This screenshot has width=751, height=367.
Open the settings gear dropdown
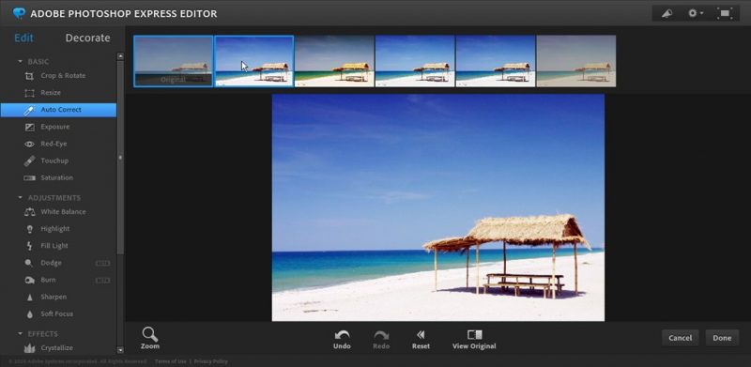pos(695,13)
